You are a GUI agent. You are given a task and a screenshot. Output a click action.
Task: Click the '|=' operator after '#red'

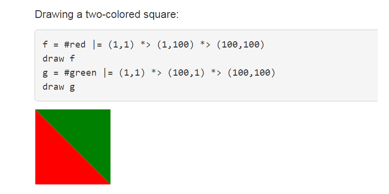pyautogui.click(x=97, y=45)
